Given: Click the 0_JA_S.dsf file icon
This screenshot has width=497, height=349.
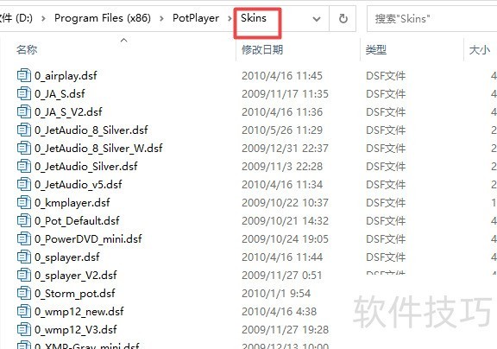Looking at the screenshot, I should (x=24, y=93).
